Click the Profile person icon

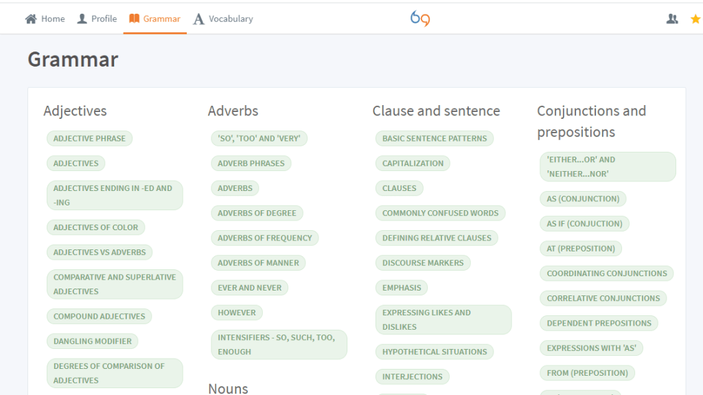(x=82, y=19)
